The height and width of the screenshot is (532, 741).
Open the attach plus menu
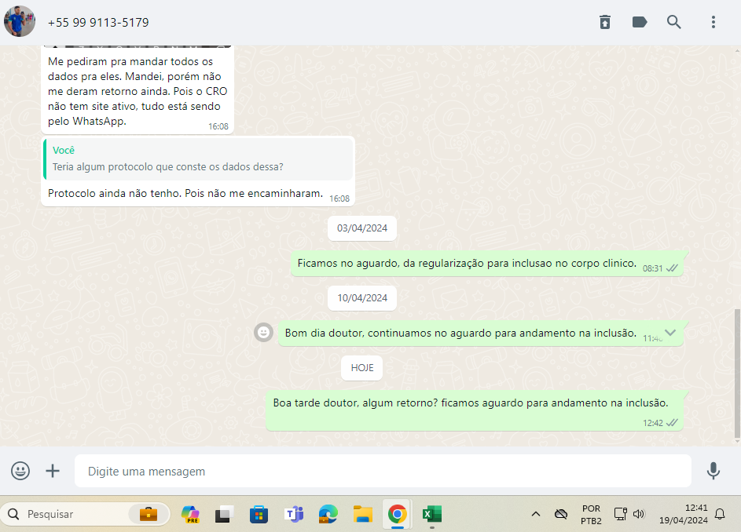(53, 471)
